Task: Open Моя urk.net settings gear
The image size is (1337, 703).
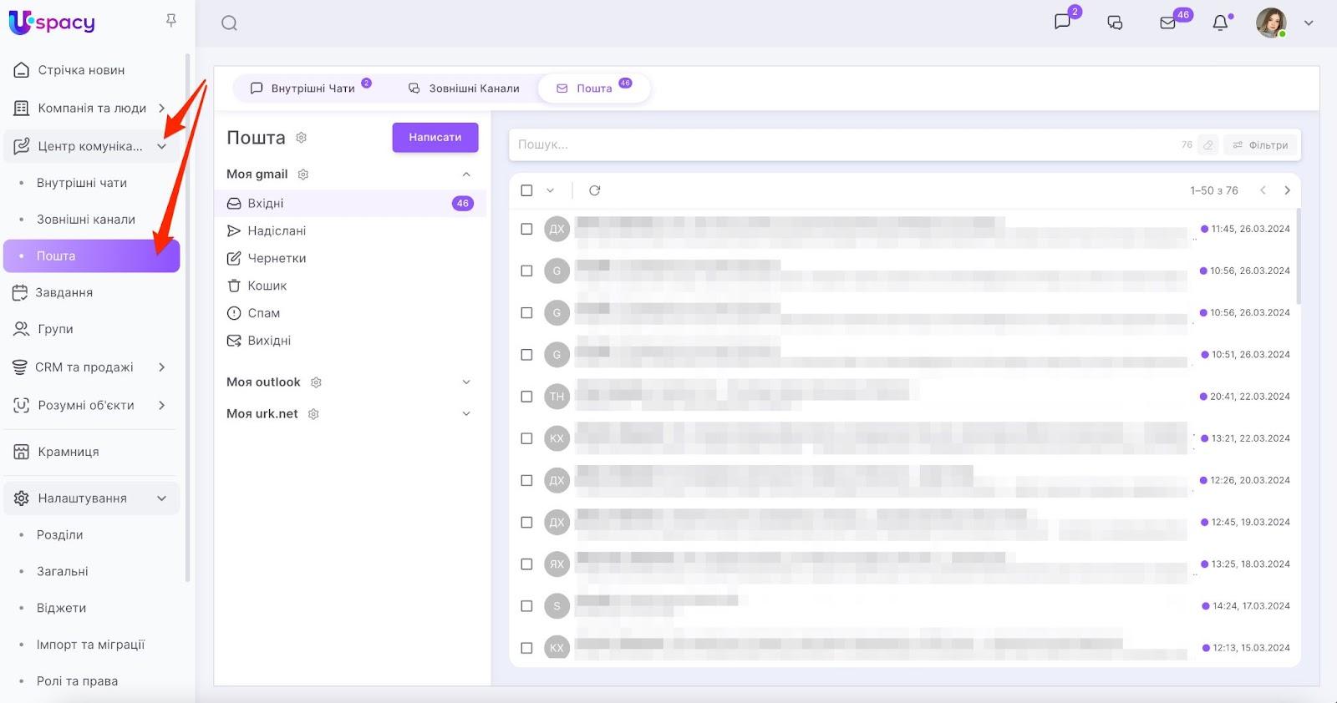Action: tap(313, 414)
